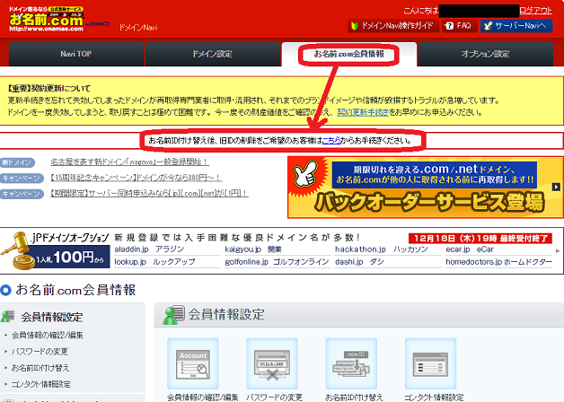
Task: Open オプション設定 tab
Action: (x=485, y=54)
